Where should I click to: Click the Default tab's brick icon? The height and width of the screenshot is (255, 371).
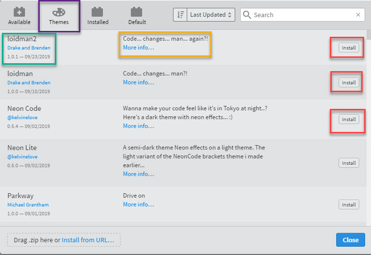point(137,12)
